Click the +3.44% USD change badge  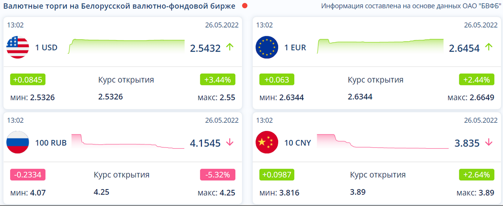pyautogui.click(x=218, y=79)
